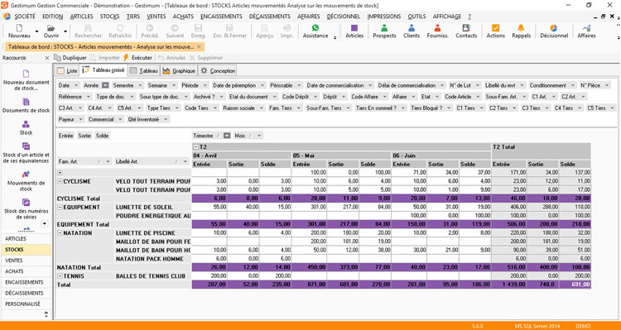Screen dimensions: 621x330
Task: Open the Décisionnel pie chart icon
Action: (x=554, y=28)
